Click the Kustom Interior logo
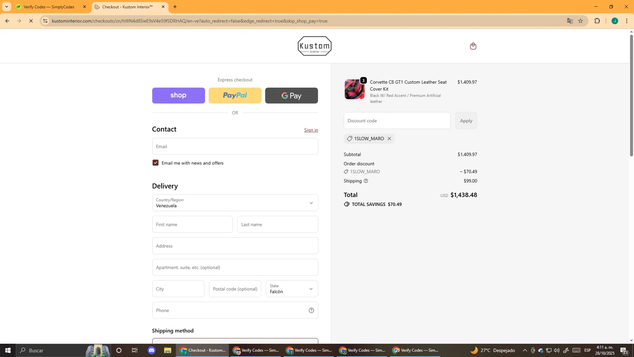Viewport: 634px width, 357px height. click(x=314, y=46)
